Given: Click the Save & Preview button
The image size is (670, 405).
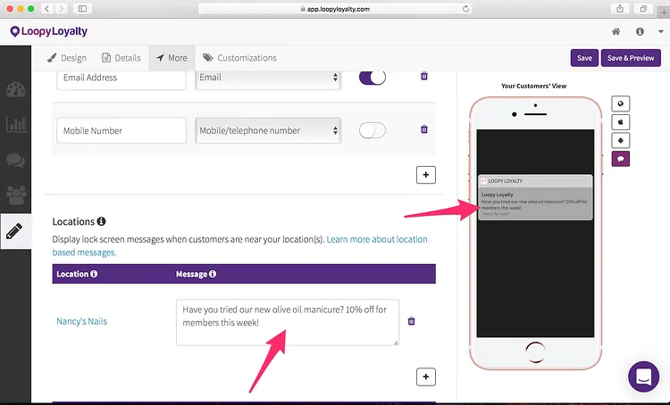Looking at the screenshot, I should click(631, 58).
